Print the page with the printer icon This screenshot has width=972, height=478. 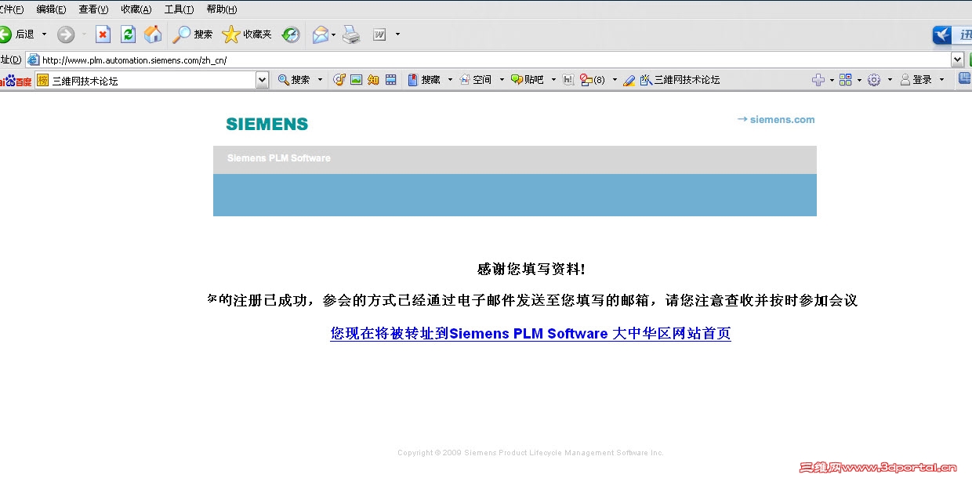351,34
